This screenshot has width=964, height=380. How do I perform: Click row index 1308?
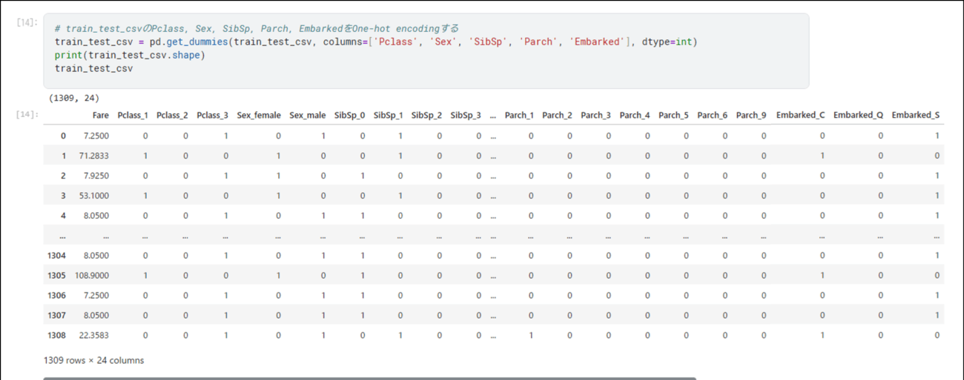tap(56, 335)
